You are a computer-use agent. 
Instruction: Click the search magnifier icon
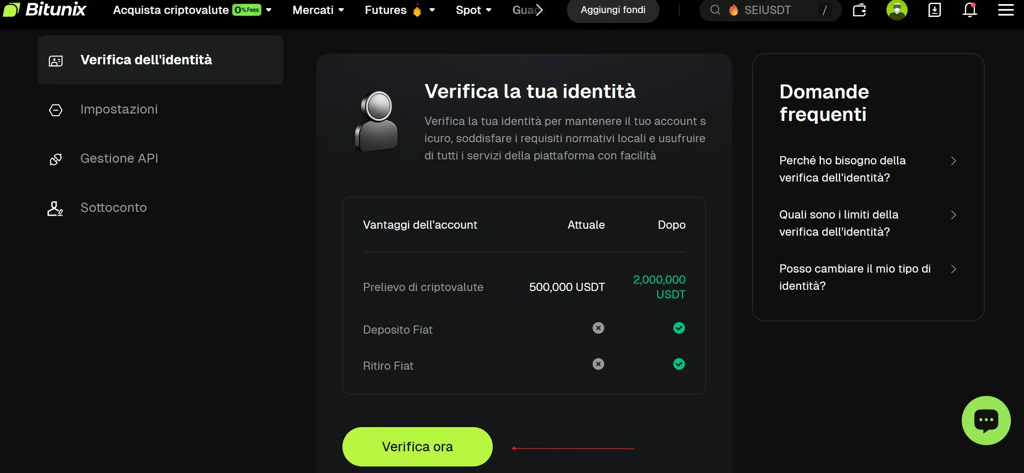click(716, 10)
